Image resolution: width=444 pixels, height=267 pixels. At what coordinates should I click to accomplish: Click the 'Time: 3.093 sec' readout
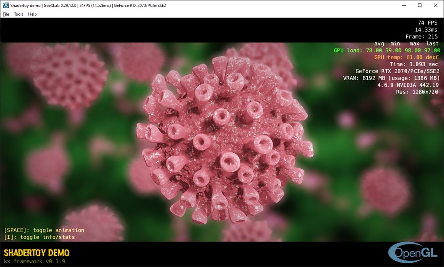tap(414, 64)
